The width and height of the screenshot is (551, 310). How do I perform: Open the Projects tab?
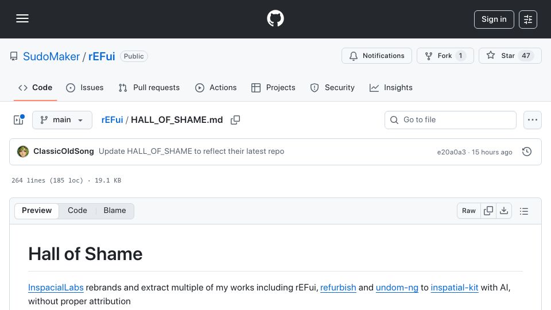(x=273, y=87)
